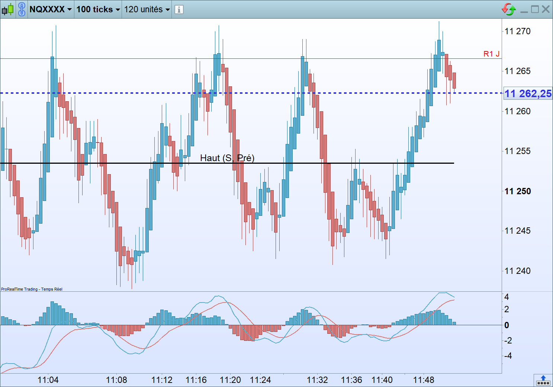The image size is (553, 387).
Task: Click the 11:32 time axis label
Action: pyautogui.click(x=317, y=380)
